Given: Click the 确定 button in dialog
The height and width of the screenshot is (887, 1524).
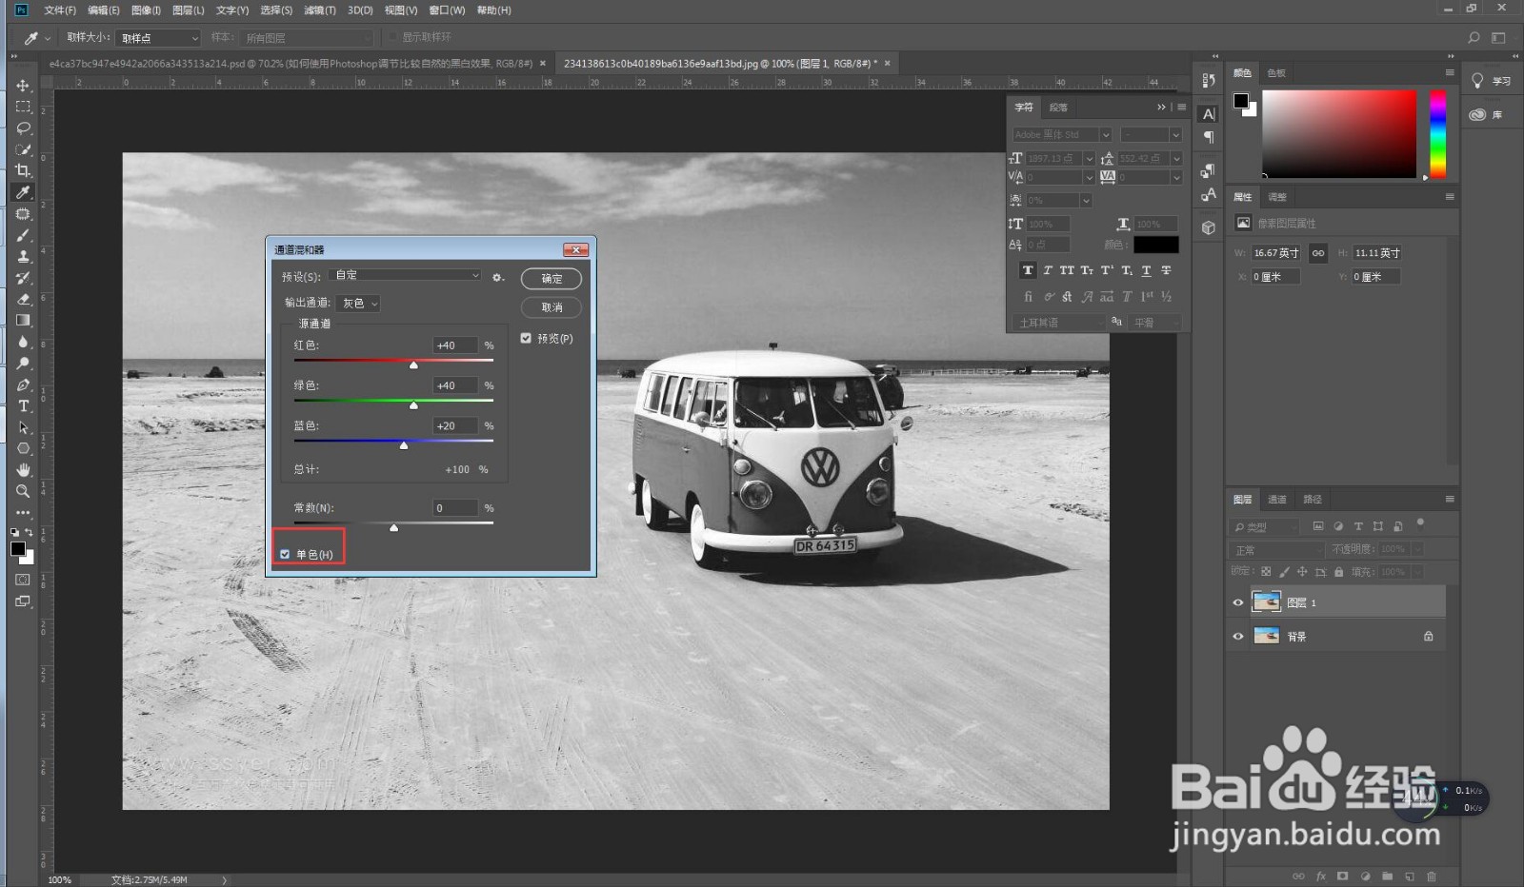Looking at the screenshot, I should pos(551,279).
